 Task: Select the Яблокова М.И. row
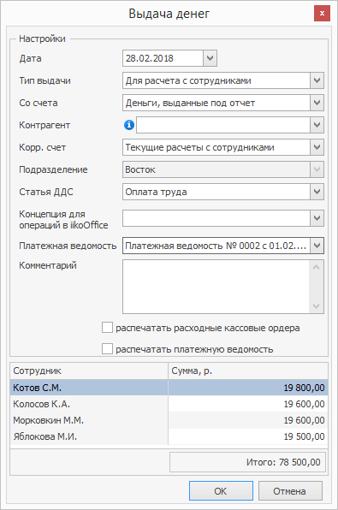[169, 436]
